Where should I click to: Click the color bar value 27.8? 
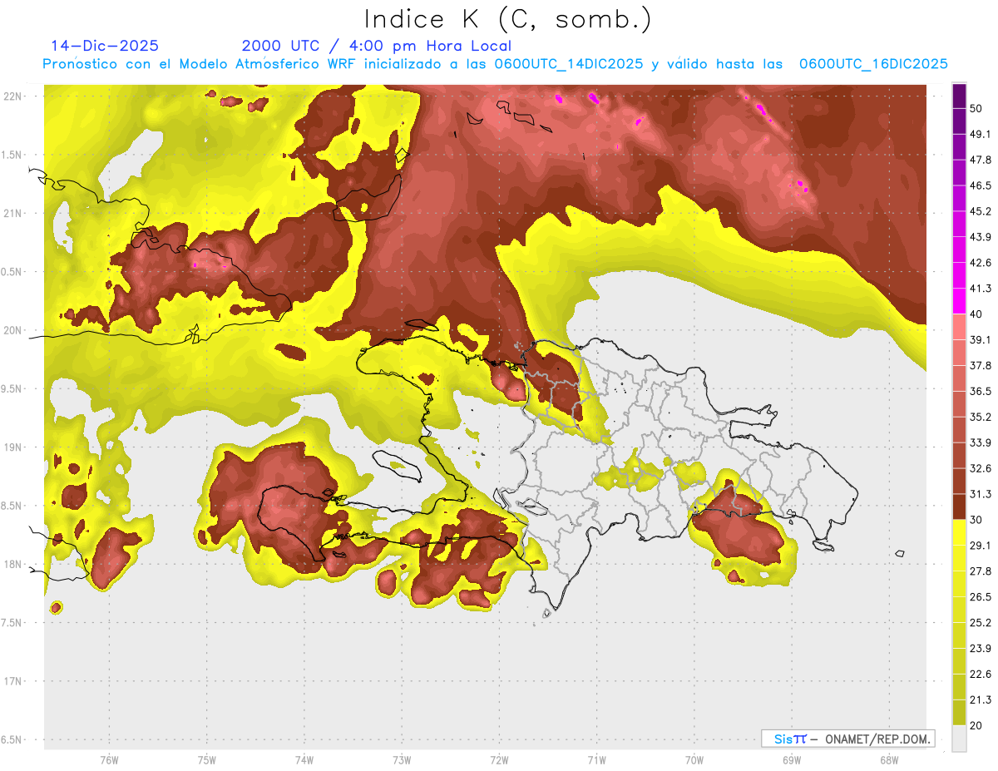click(x=980, y=571)
